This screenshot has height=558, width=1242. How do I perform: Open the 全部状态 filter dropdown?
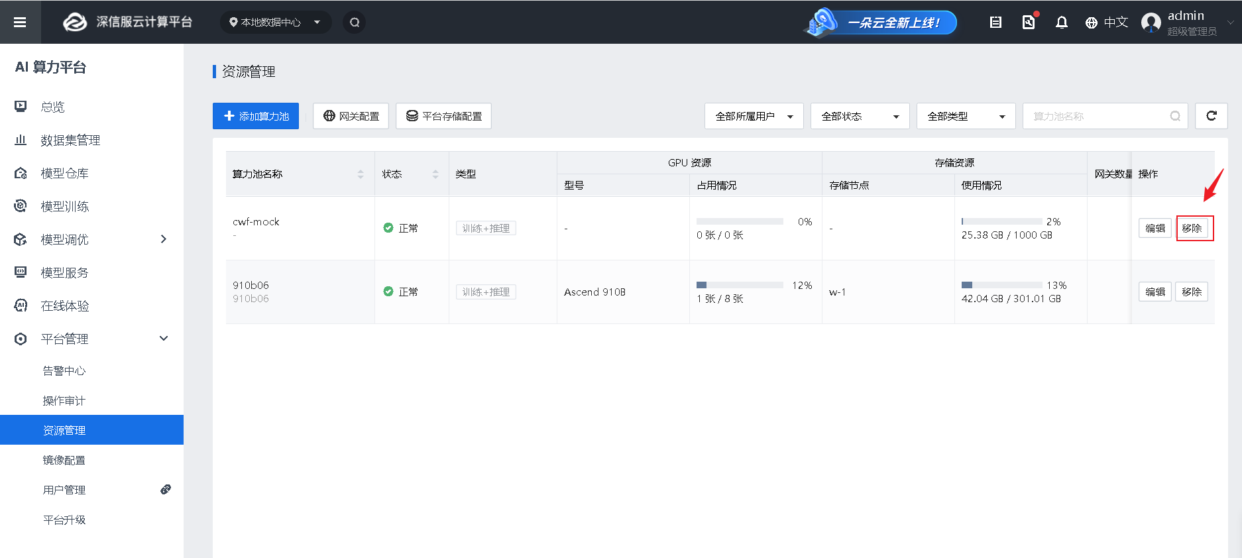[860, 116]
